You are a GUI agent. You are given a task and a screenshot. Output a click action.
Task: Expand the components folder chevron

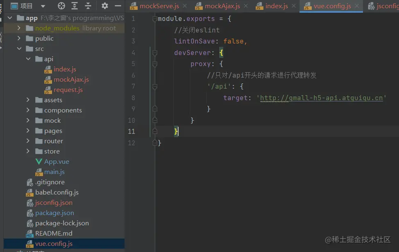click(28, 110)
